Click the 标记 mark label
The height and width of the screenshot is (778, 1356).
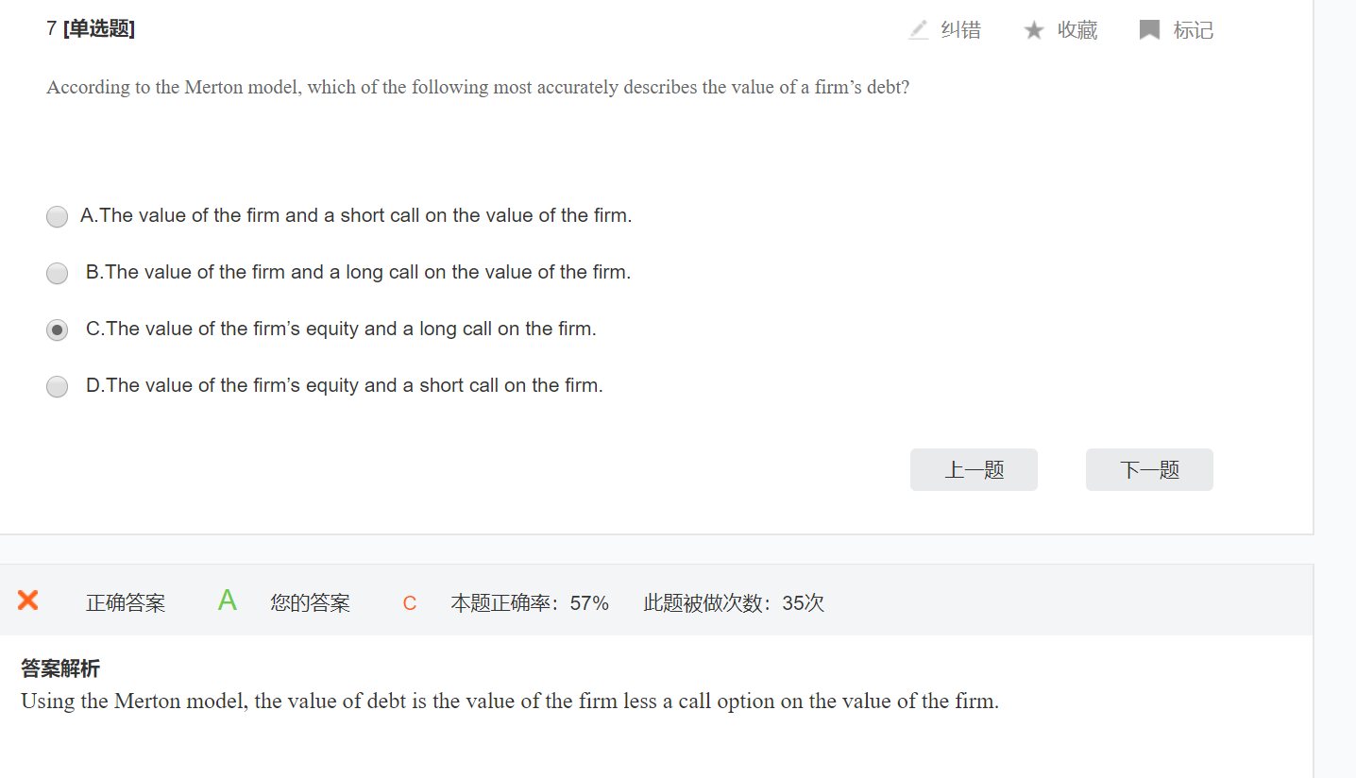(x=1194, y=30)
